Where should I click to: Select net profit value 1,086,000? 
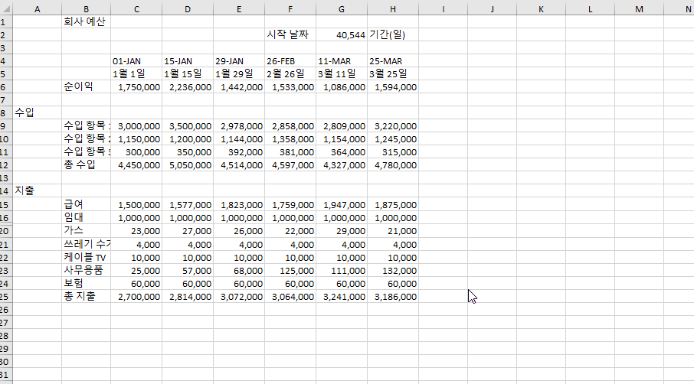click(342, 87)
